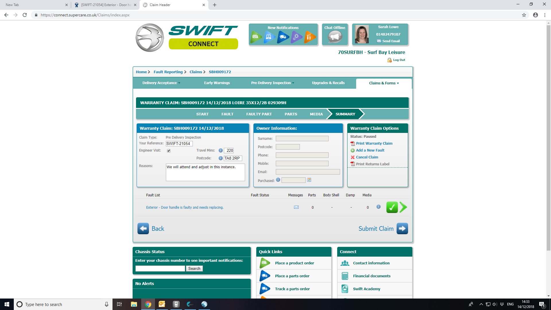Screen dimensions: 551x310
Task: Expand the Delivery Acceptance dropdown
Action: pyautogui.click(x=161, y=83)
